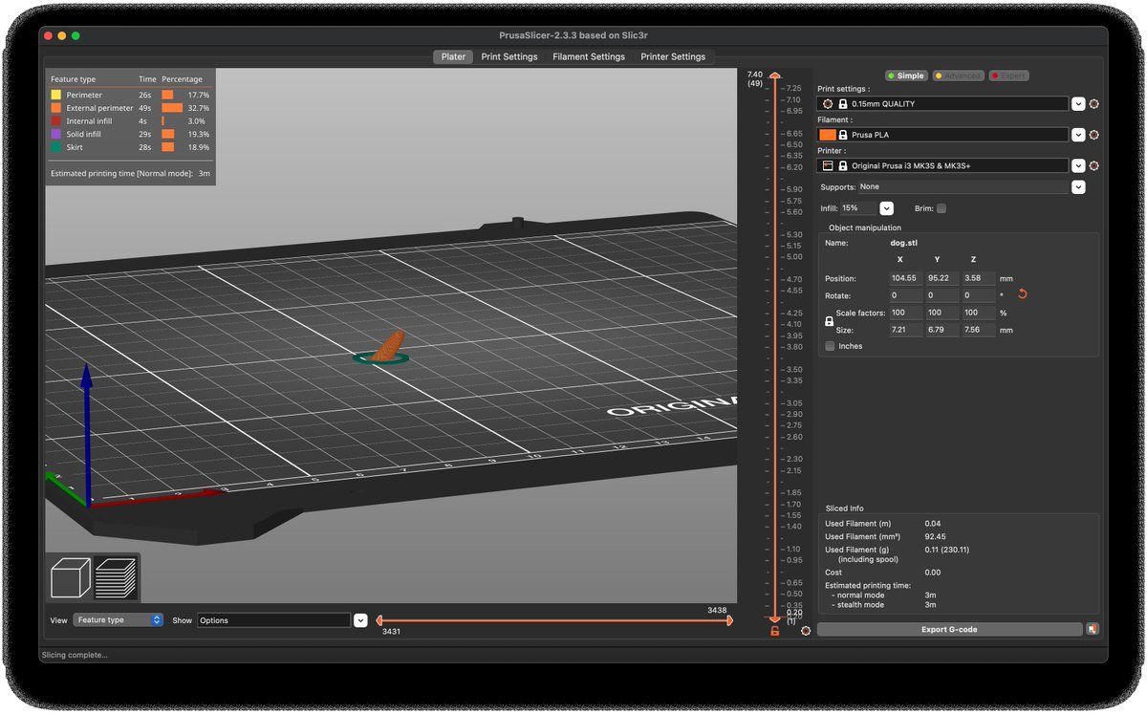Toggle the Inches checkbox
The image size is (1147, 714).
pos(830,346)
